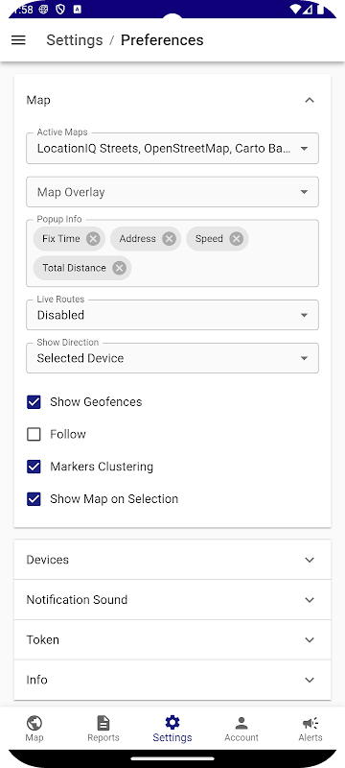Open Reports from the bottom bar
The image size is (345, 768).
(x=103, y=729)
